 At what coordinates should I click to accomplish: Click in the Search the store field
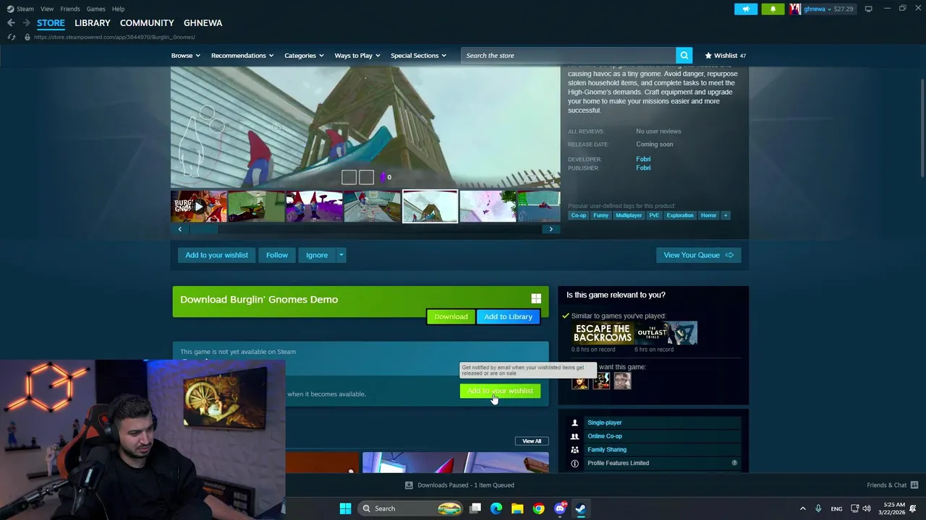[569, 56]
